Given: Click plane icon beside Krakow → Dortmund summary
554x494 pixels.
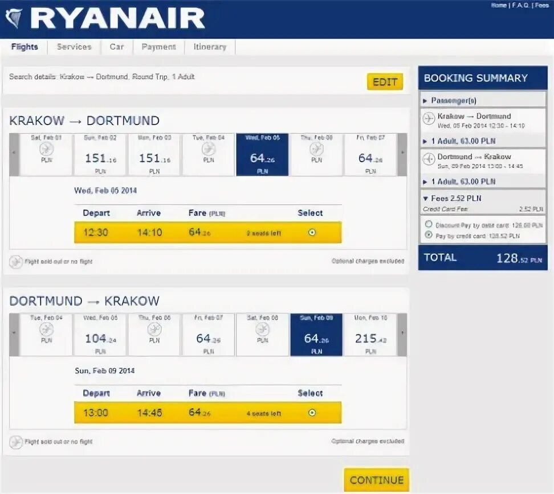Looking at the screenshot, I should click(429, 118).
